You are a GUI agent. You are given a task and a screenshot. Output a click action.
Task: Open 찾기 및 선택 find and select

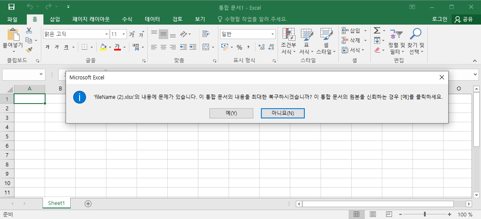[415, 41]
